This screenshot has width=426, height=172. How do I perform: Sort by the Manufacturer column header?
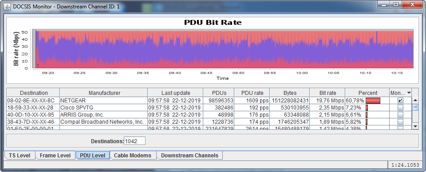(104, 93)
